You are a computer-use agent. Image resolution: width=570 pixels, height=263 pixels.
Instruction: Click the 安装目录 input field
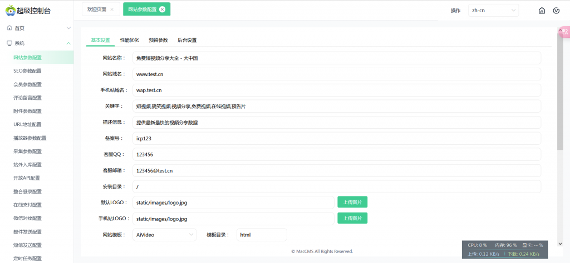(337, 186)
